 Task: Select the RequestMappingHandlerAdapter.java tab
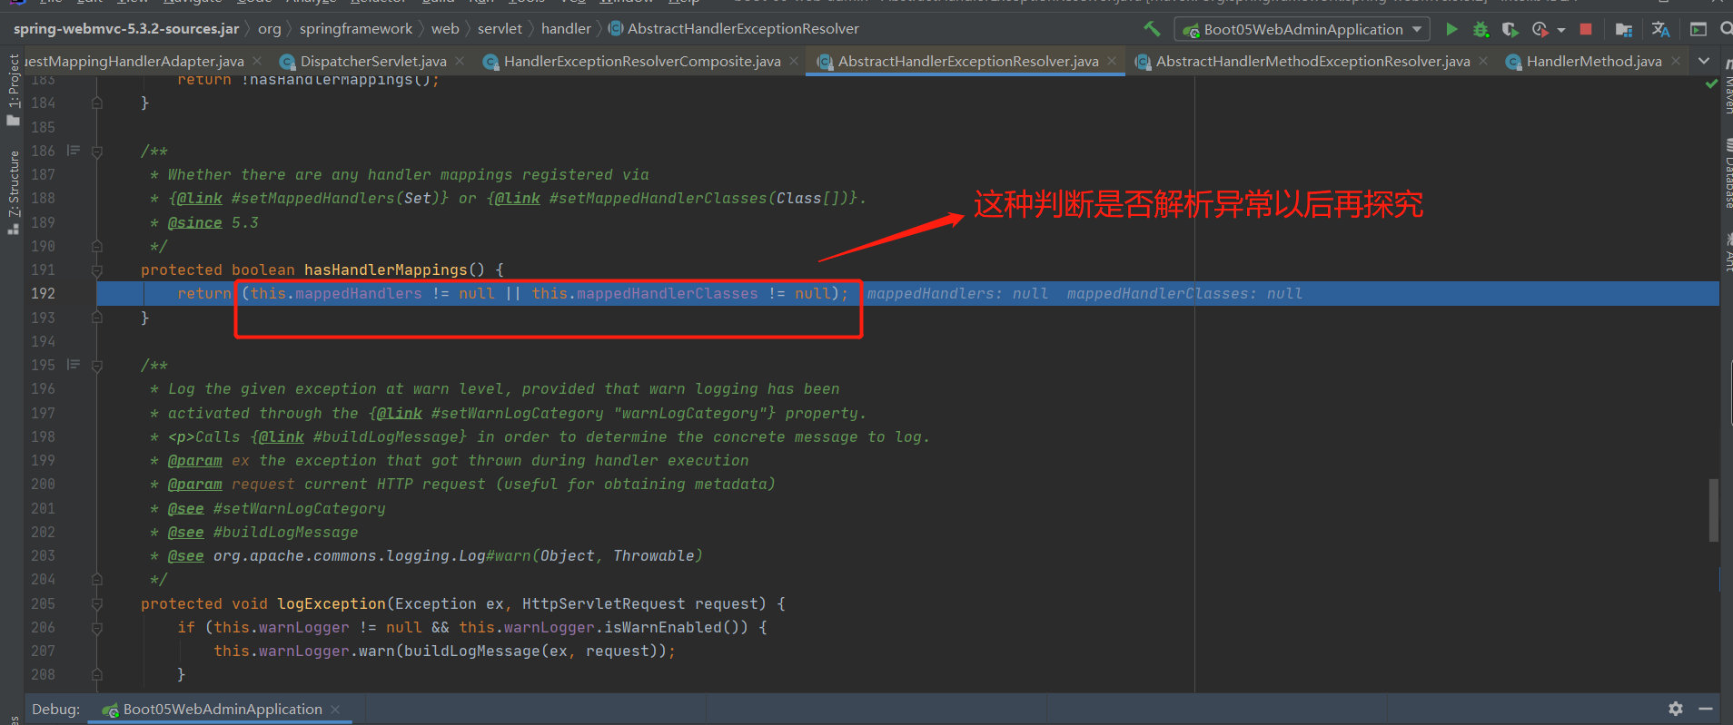point(136,61)
